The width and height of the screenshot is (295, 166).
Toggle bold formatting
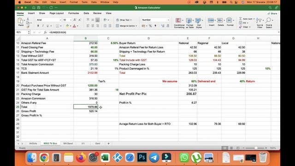point(38,26)
